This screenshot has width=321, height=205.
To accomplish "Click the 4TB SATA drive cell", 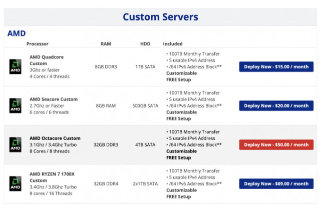I will tap(145, 144).
